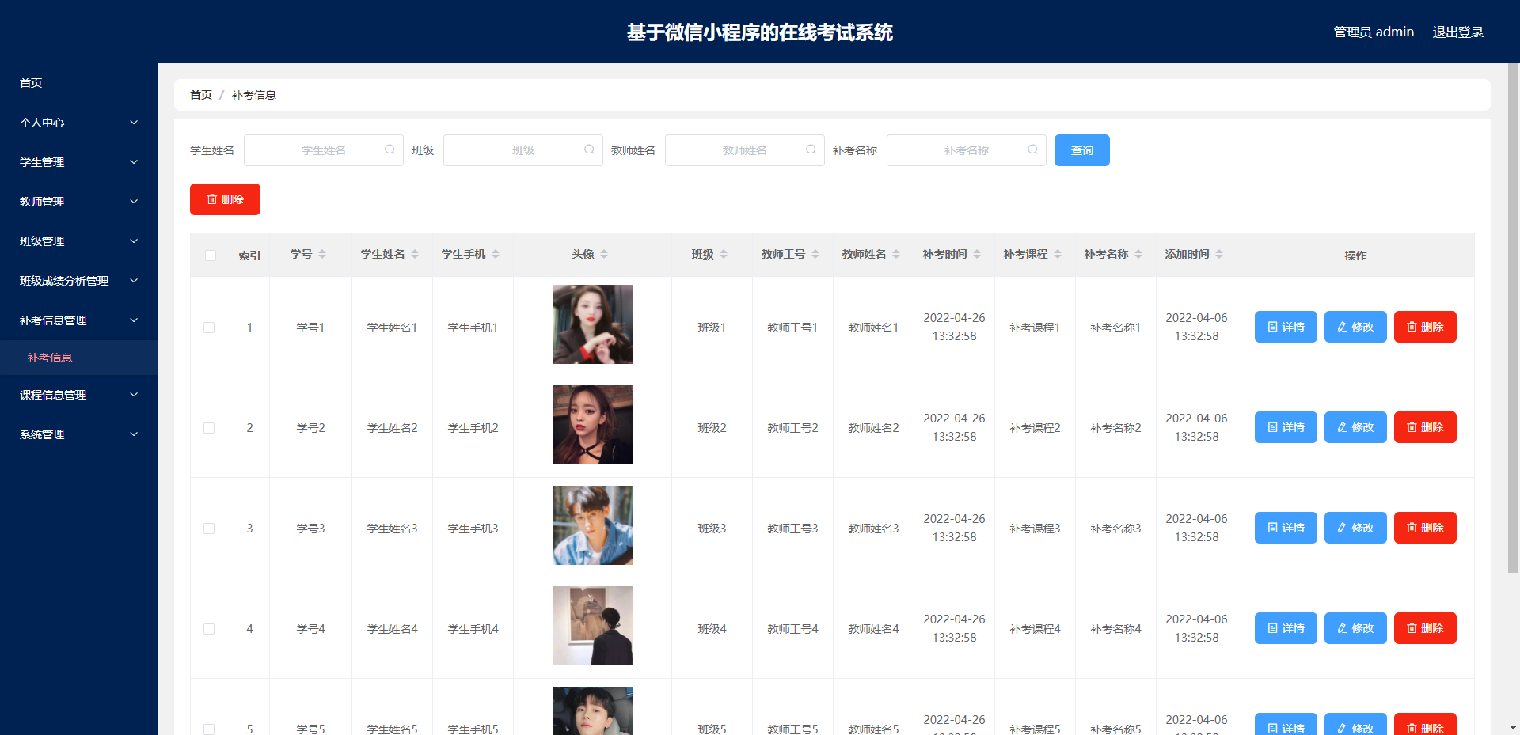Screen dimensions: 1520x735
Task: Click 管理员 admin in header
Action: 1374,32
